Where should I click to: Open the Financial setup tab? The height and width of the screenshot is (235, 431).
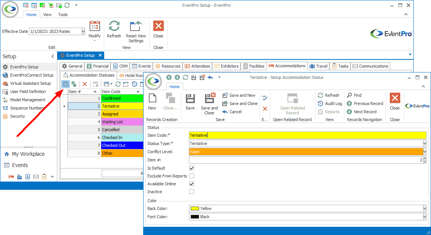97,66
